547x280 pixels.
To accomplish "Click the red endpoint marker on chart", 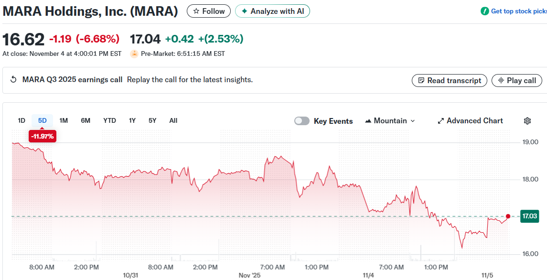I will pyautogui.click(x=508, y=216).
